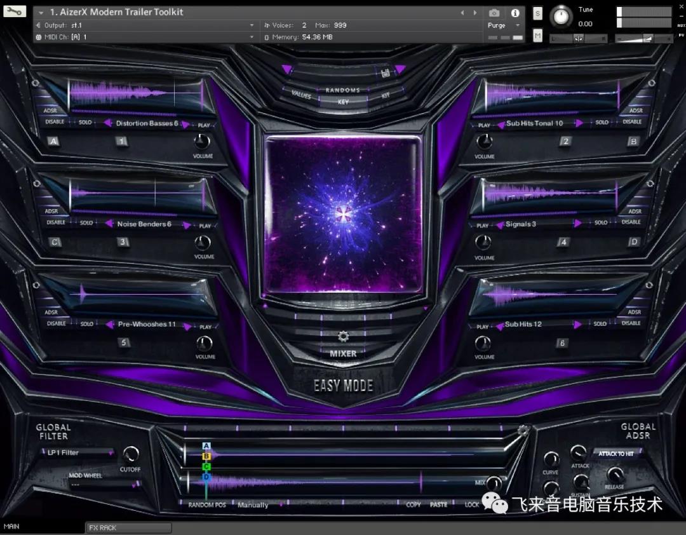Select next Sub Hits 12 sample arrow
The height and width of the screenshot is (535, 686).
tap(577, 325)
